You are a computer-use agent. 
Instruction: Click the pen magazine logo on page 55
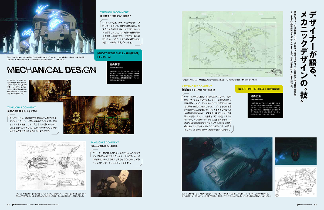click(13, 205)
